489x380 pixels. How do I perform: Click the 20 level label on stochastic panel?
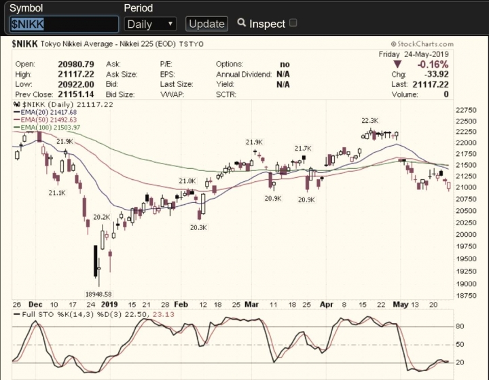[x=460, y=362]
